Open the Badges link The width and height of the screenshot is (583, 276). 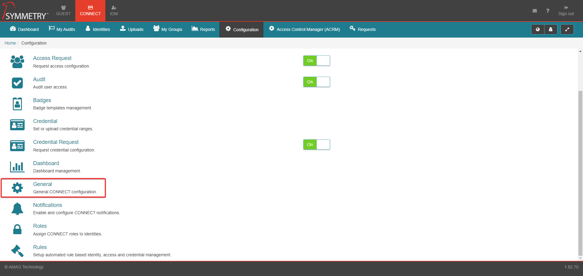click(42, 100)
